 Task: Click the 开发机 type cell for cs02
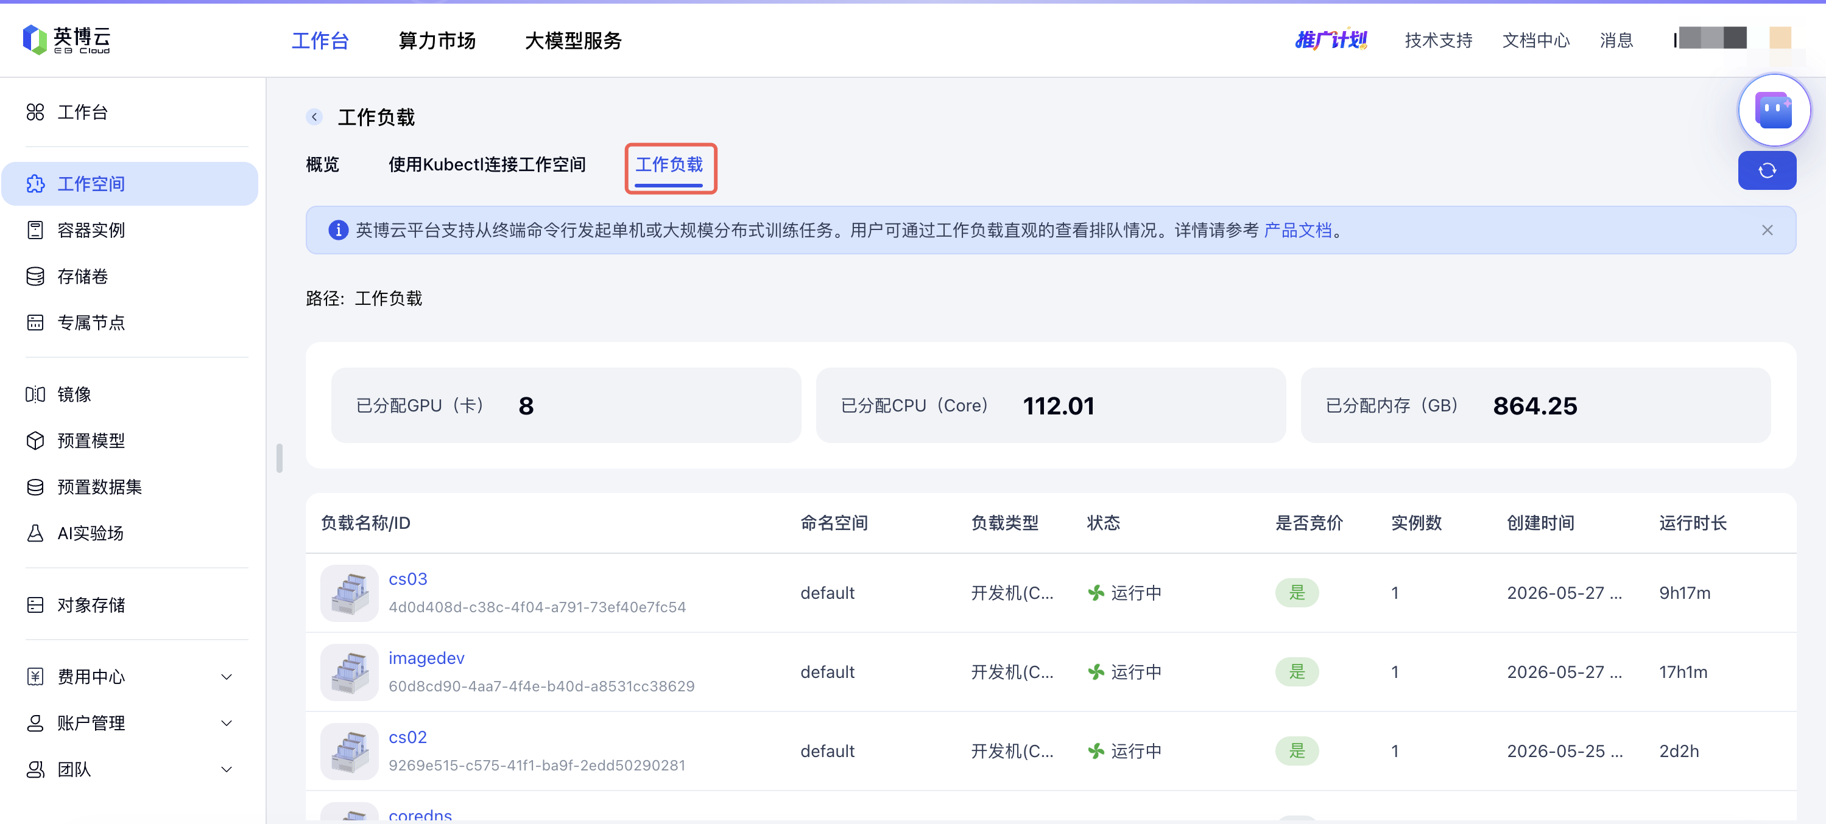(1012, 752)
